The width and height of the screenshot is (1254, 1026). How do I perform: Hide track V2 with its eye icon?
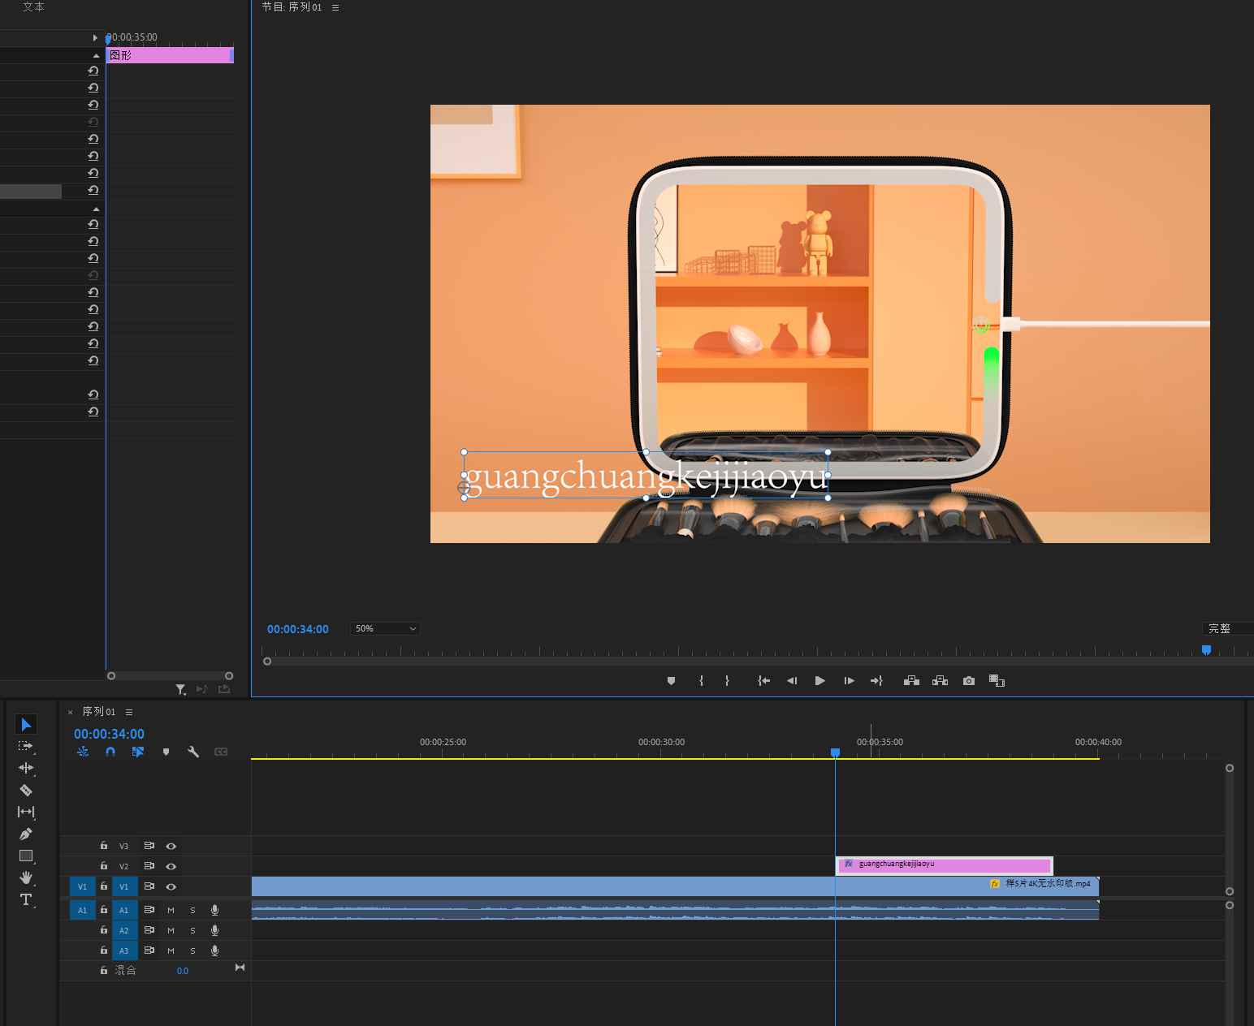171,866
